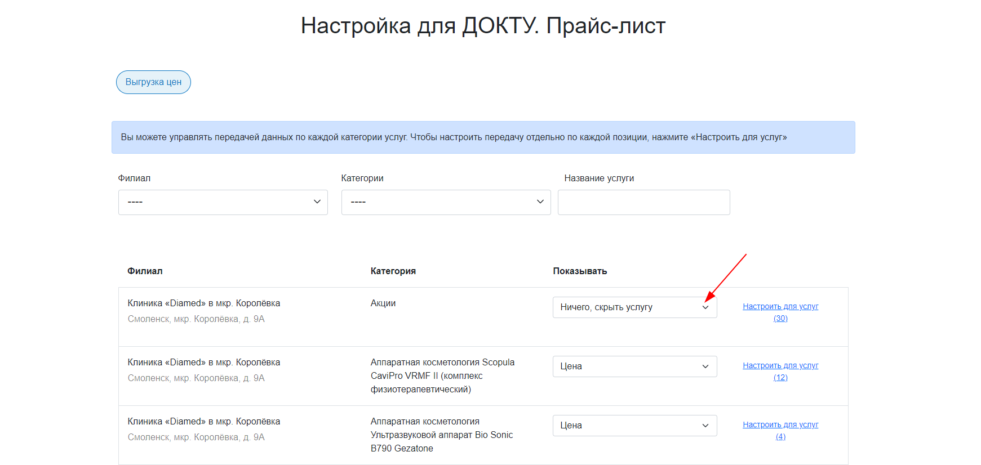Click the blue info banner text
Image resolution: width=981 pixels, height=465 pixels.
454,137
